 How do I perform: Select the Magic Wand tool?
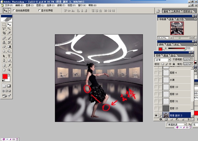9,29
